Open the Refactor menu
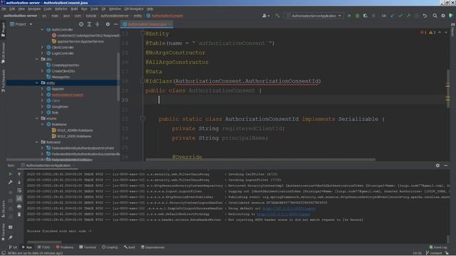456x256 pixels. (x=61, y=9)
